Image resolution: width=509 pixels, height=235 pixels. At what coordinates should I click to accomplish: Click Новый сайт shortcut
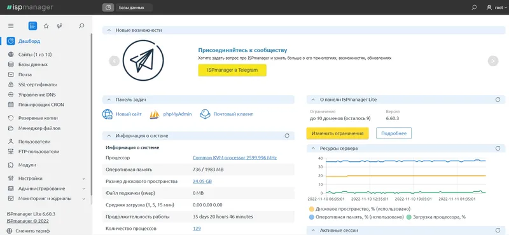click(x=122, y=114)
